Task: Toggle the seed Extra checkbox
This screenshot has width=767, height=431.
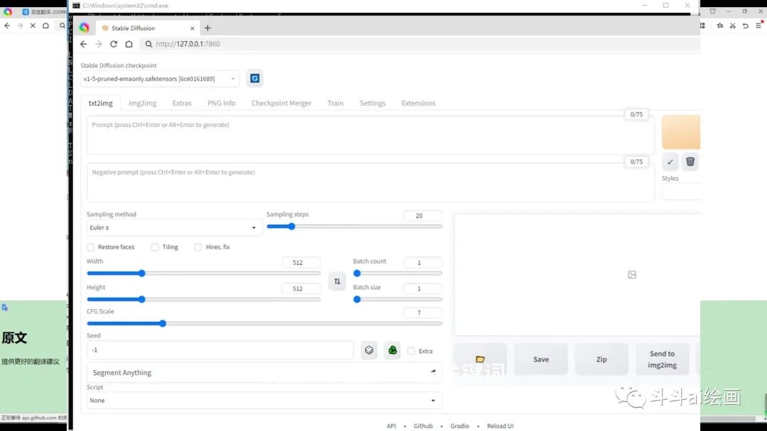Action: click(411, 351)
